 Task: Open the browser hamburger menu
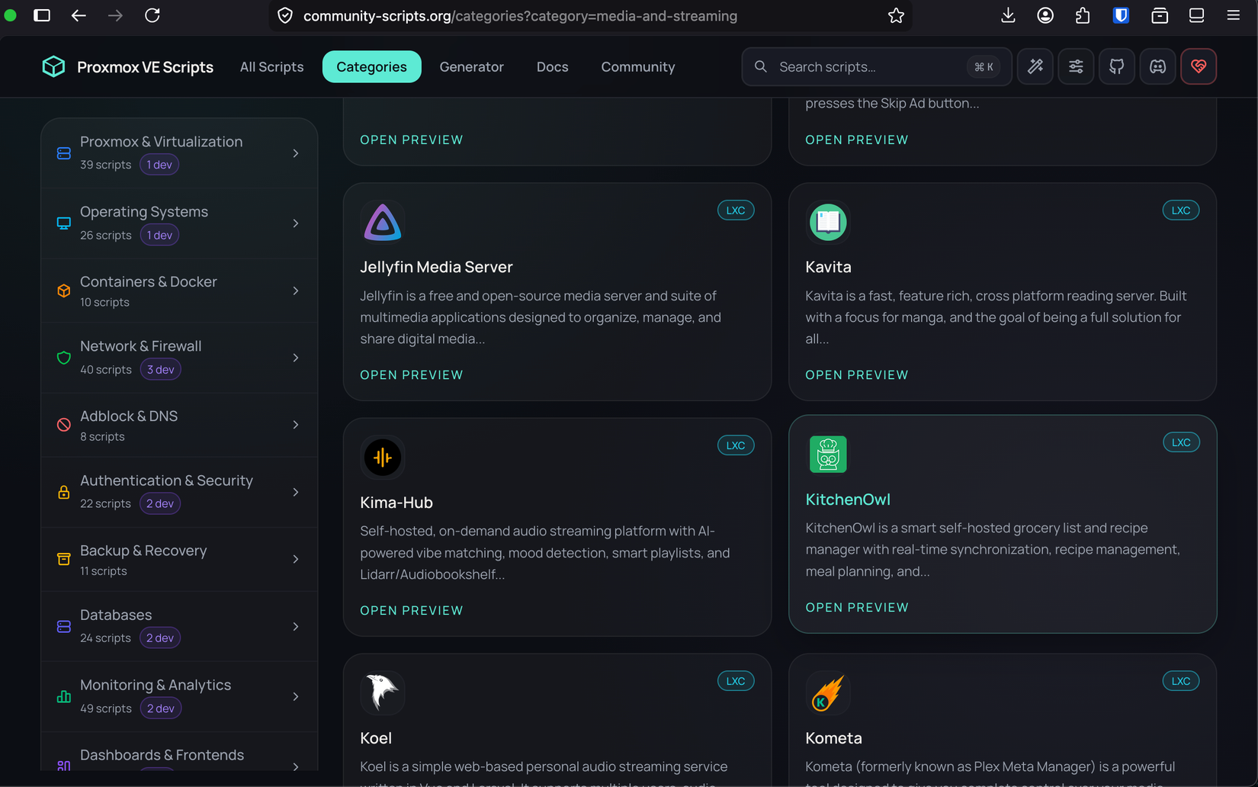tap(1233, 15)
